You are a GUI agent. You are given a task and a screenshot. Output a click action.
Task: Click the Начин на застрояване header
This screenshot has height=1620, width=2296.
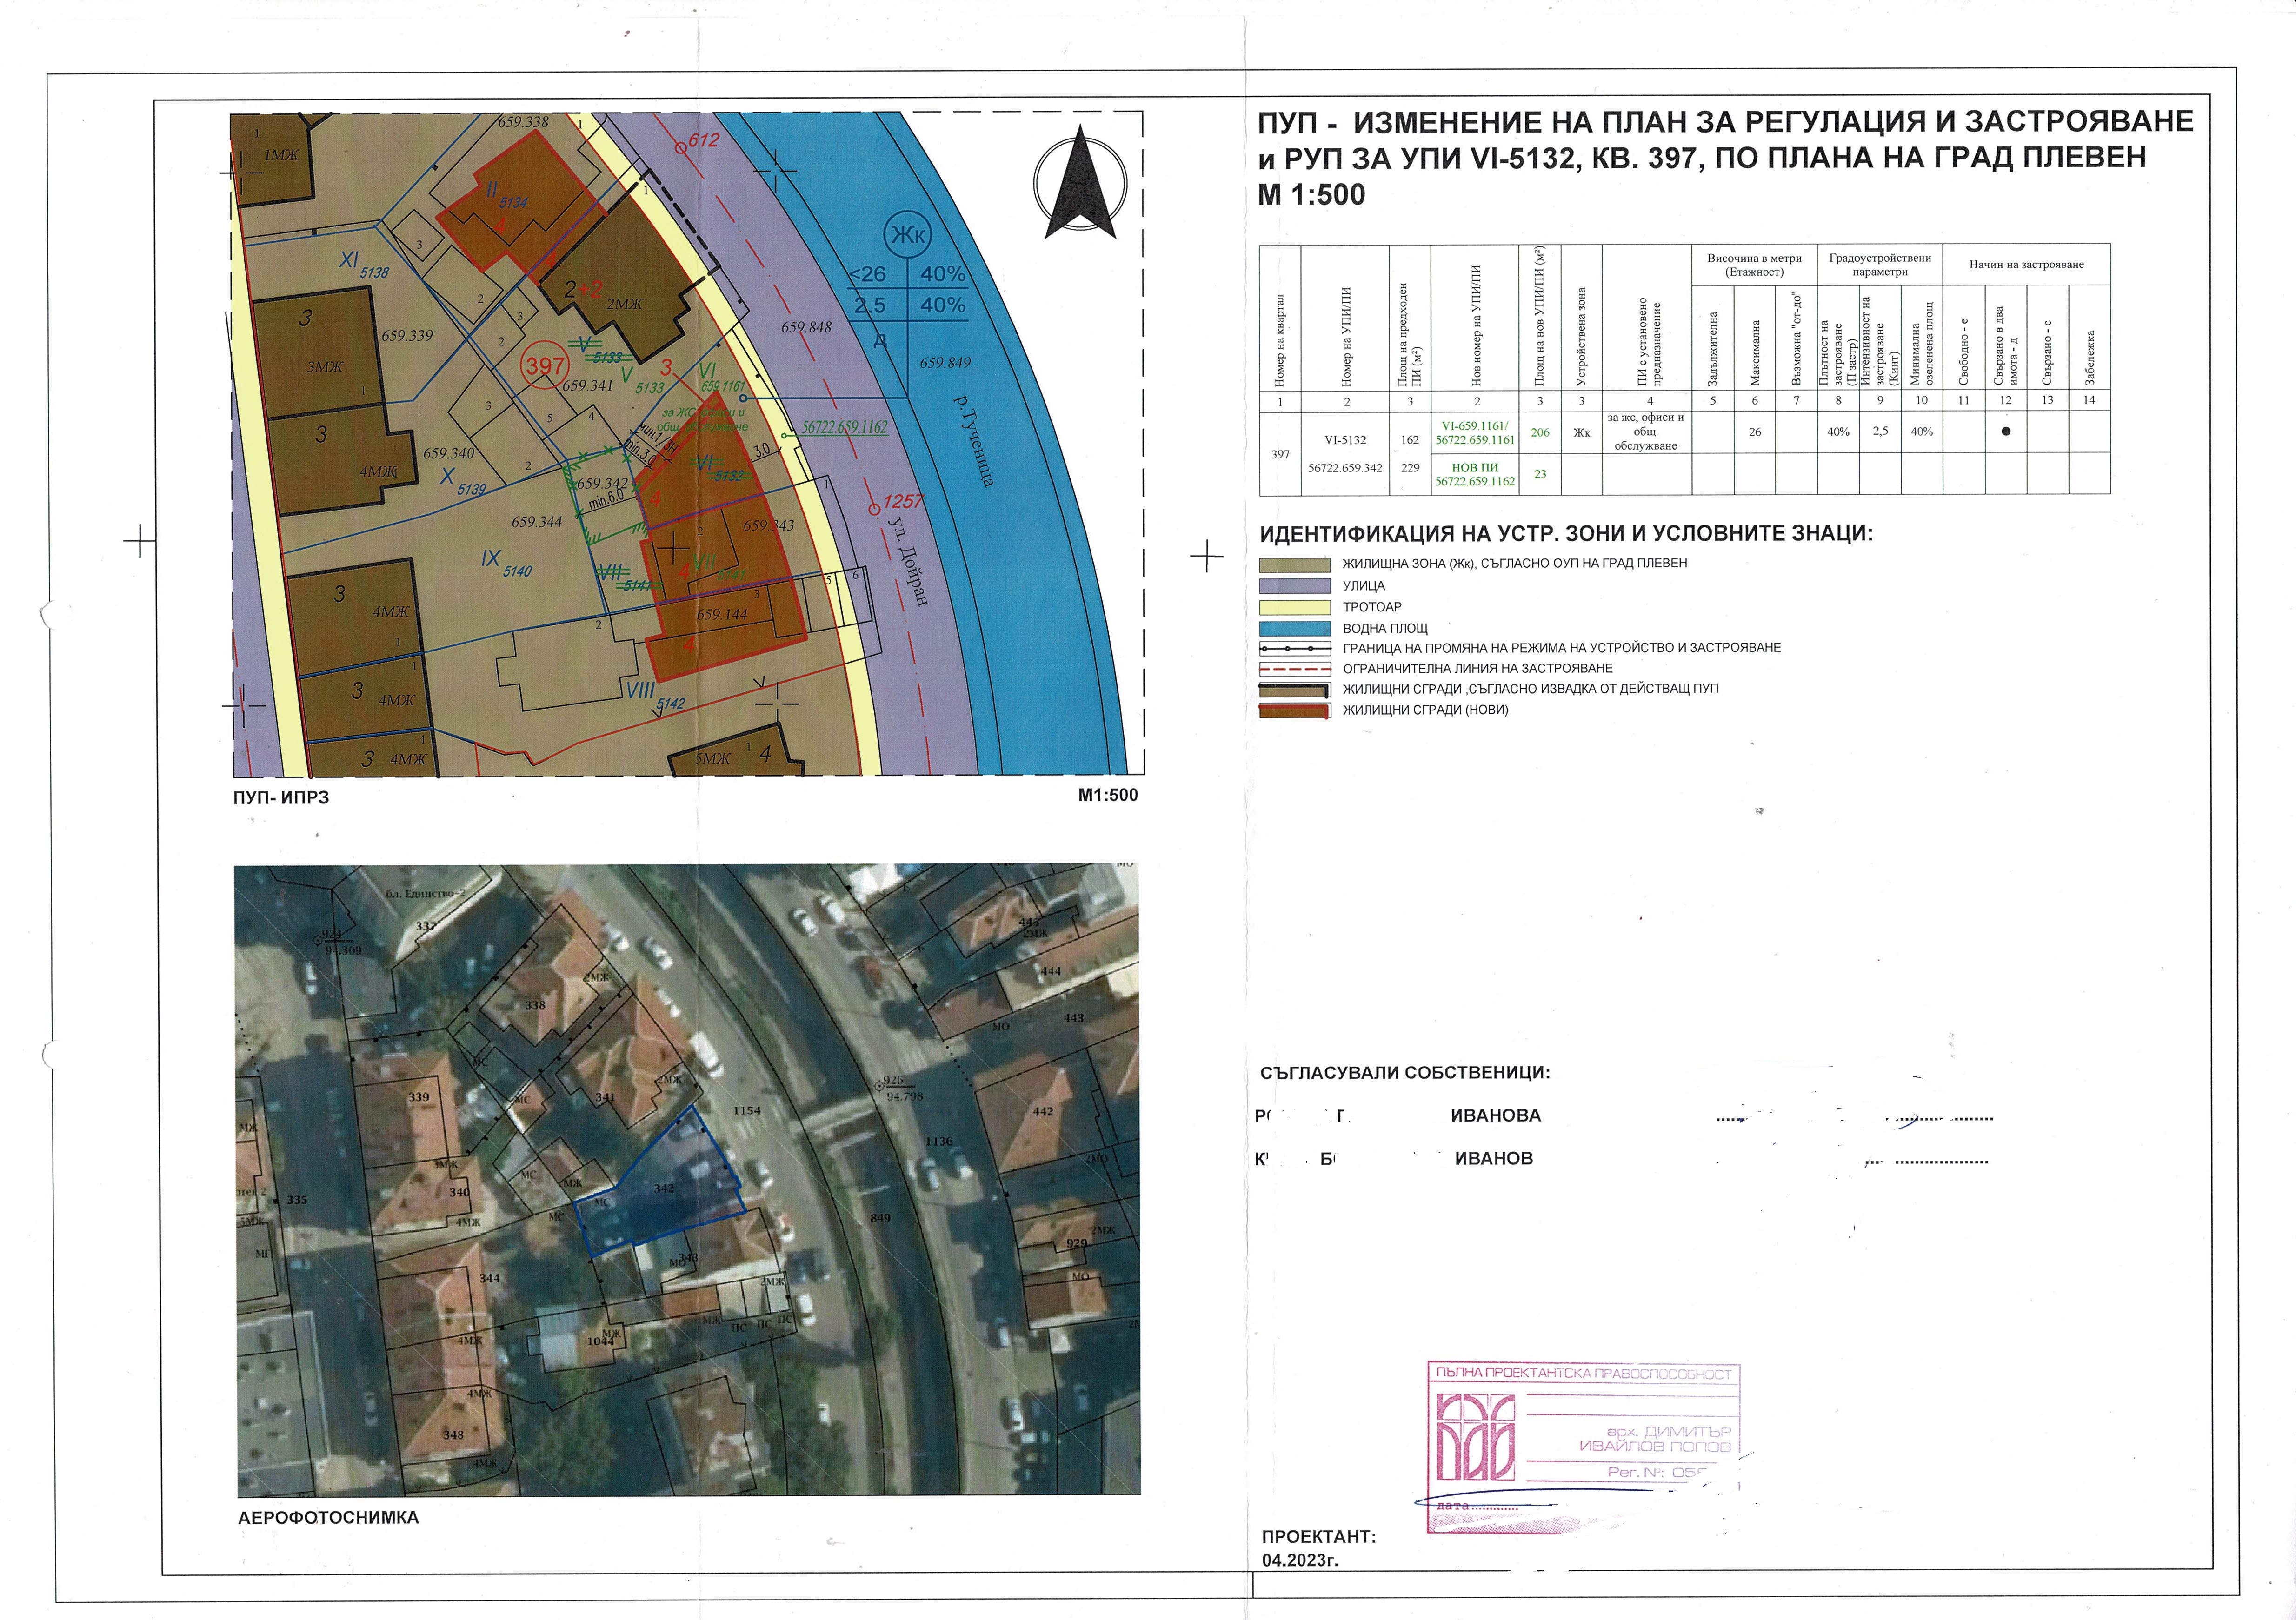2027,265
